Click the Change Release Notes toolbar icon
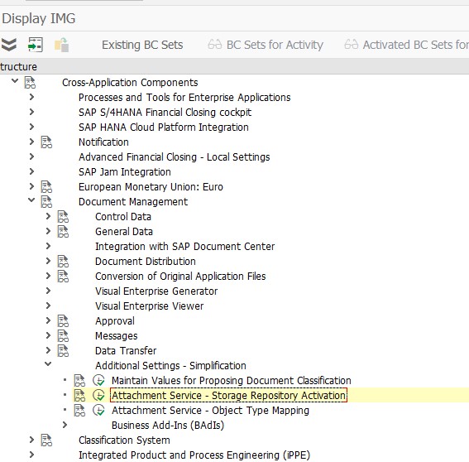Image resolution: width=469 pixels, height=462 pixels. (61, 45)
